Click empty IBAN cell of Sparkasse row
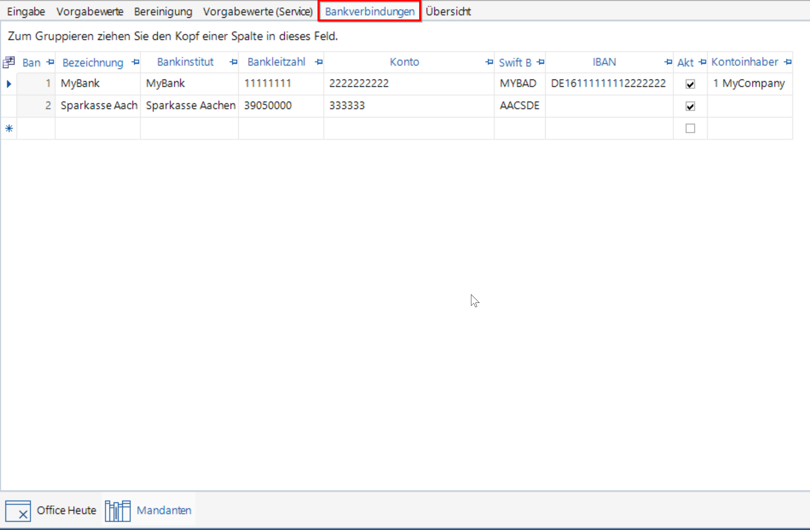Image resolution: width=810 pixels, height=530 pixels. tap(609, 106)
